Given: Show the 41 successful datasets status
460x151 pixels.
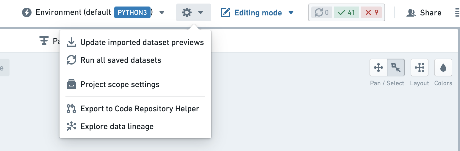Looking at the screenshot, I should (346, 12).
